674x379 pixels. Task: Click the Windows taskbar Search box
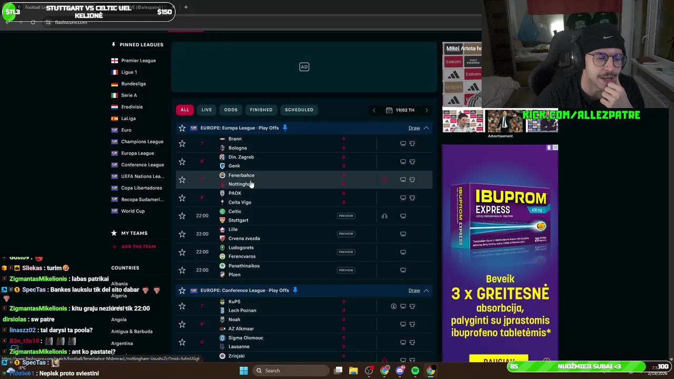click(290, 371)
